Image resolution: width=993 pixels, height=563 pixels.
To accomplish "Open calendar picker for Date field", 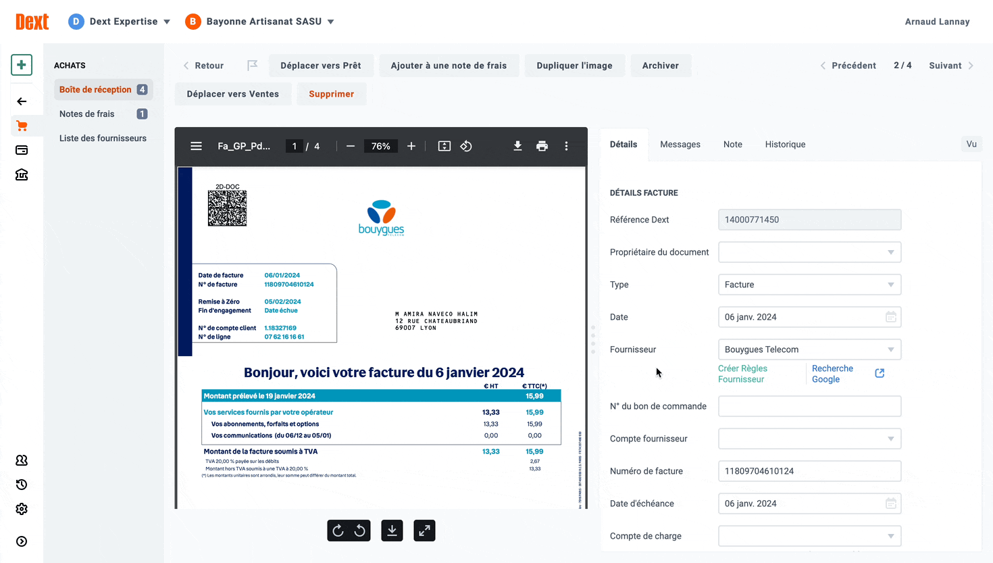I will [x=891, y=317].
